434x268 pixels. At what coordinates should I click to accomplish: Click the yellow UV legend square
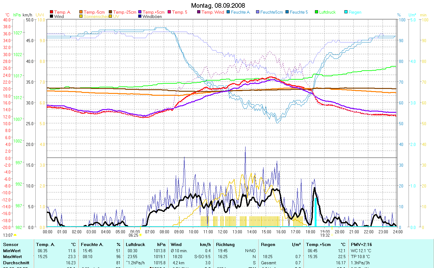pyautogui.click(x=111, y=16)
